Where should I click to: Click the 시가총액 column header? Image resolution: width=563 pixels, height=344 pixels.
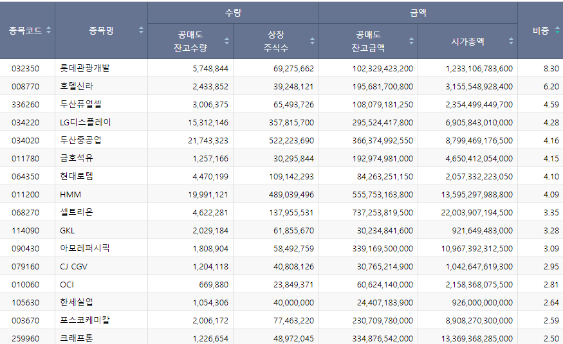(x=468, y=42)
